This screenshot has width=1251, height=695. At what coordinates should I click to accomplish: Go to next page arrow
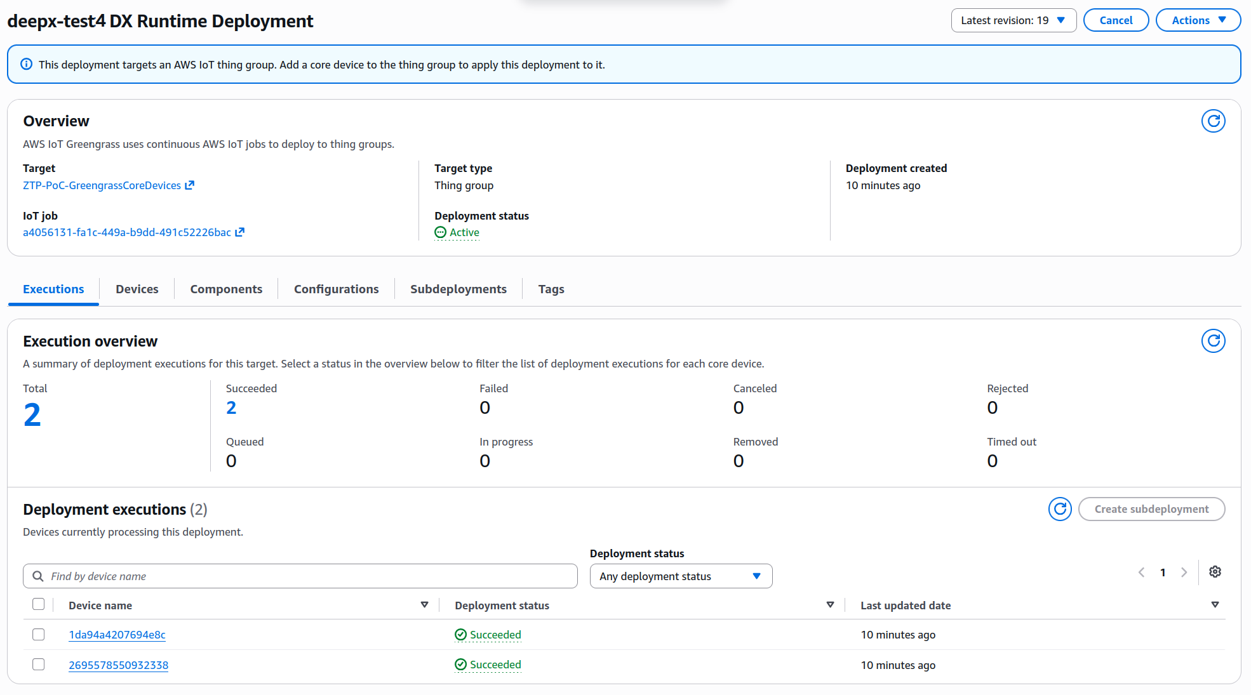point(1184,573)
